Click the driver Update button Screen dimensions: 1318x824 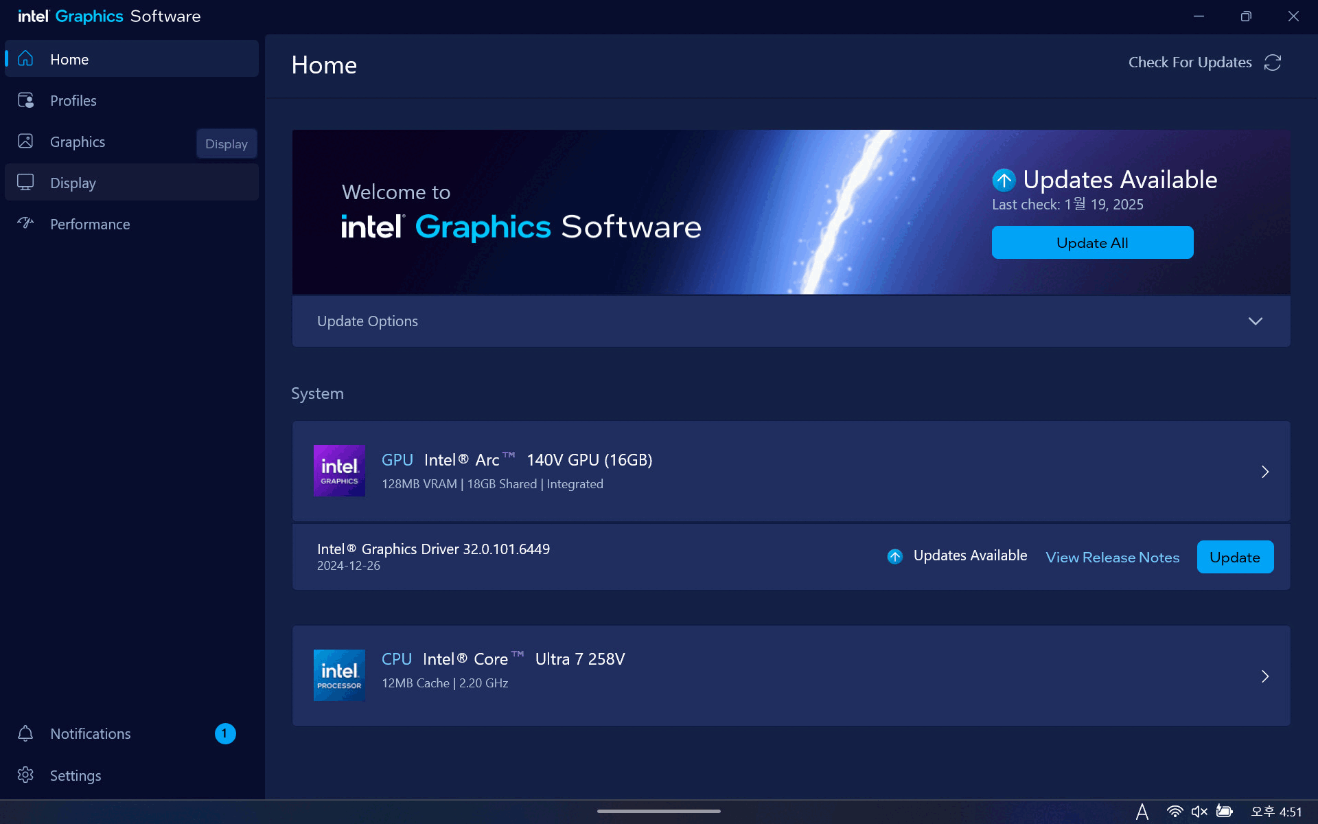click(x=1235, y=557)
